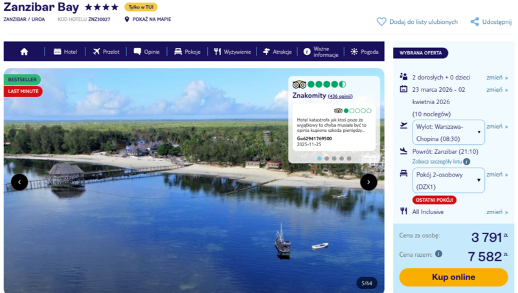Click the home icon in navigation bar
The width and height of the screenshot is (518, 293).
pyautogui.click(x=24, y=52)
